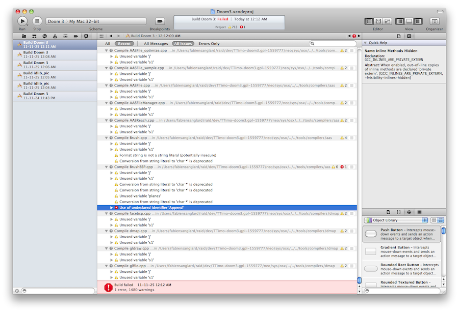Open the Organizer window

click(435, 21)
